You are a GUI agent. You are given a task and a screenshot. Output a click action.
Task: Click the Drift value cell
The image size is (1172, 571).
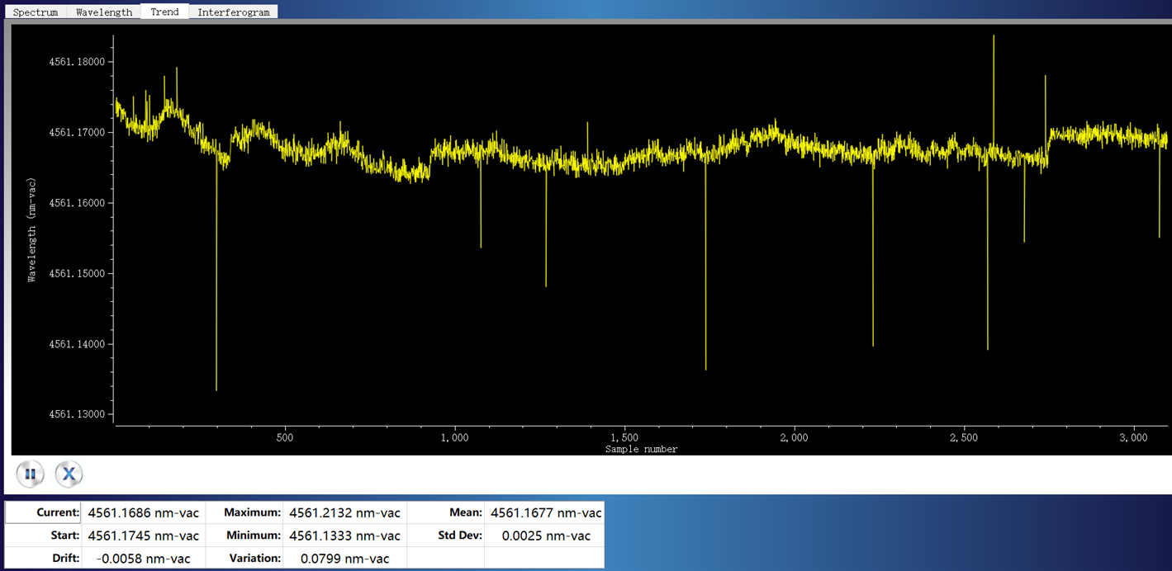coord(144,559)
